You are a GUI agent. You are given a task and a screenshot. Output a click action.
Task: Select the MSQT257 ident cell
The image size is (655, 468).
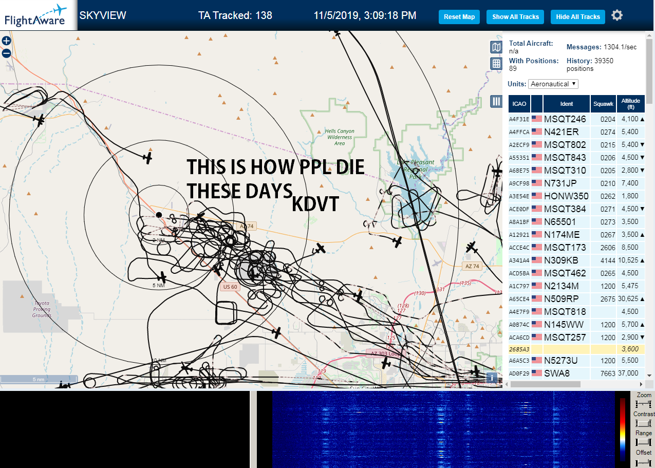point(567,337)
